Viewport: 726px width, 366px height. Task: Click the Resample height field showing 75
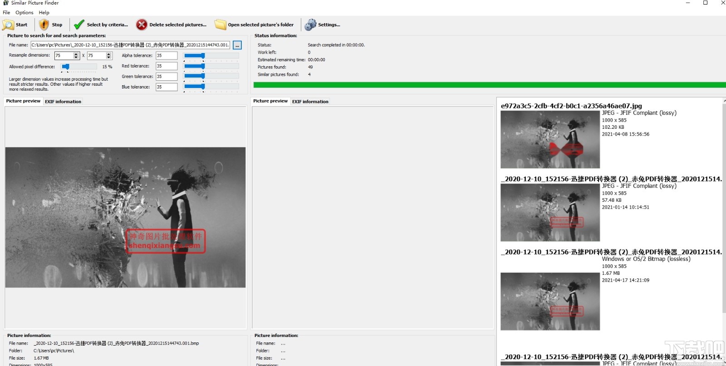tap(96, 56)
